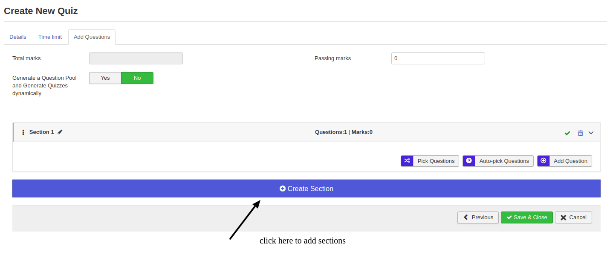Click the Save & Close button
Image resolution: width=607 pixels, height=255 pixels.
point(526,217)
